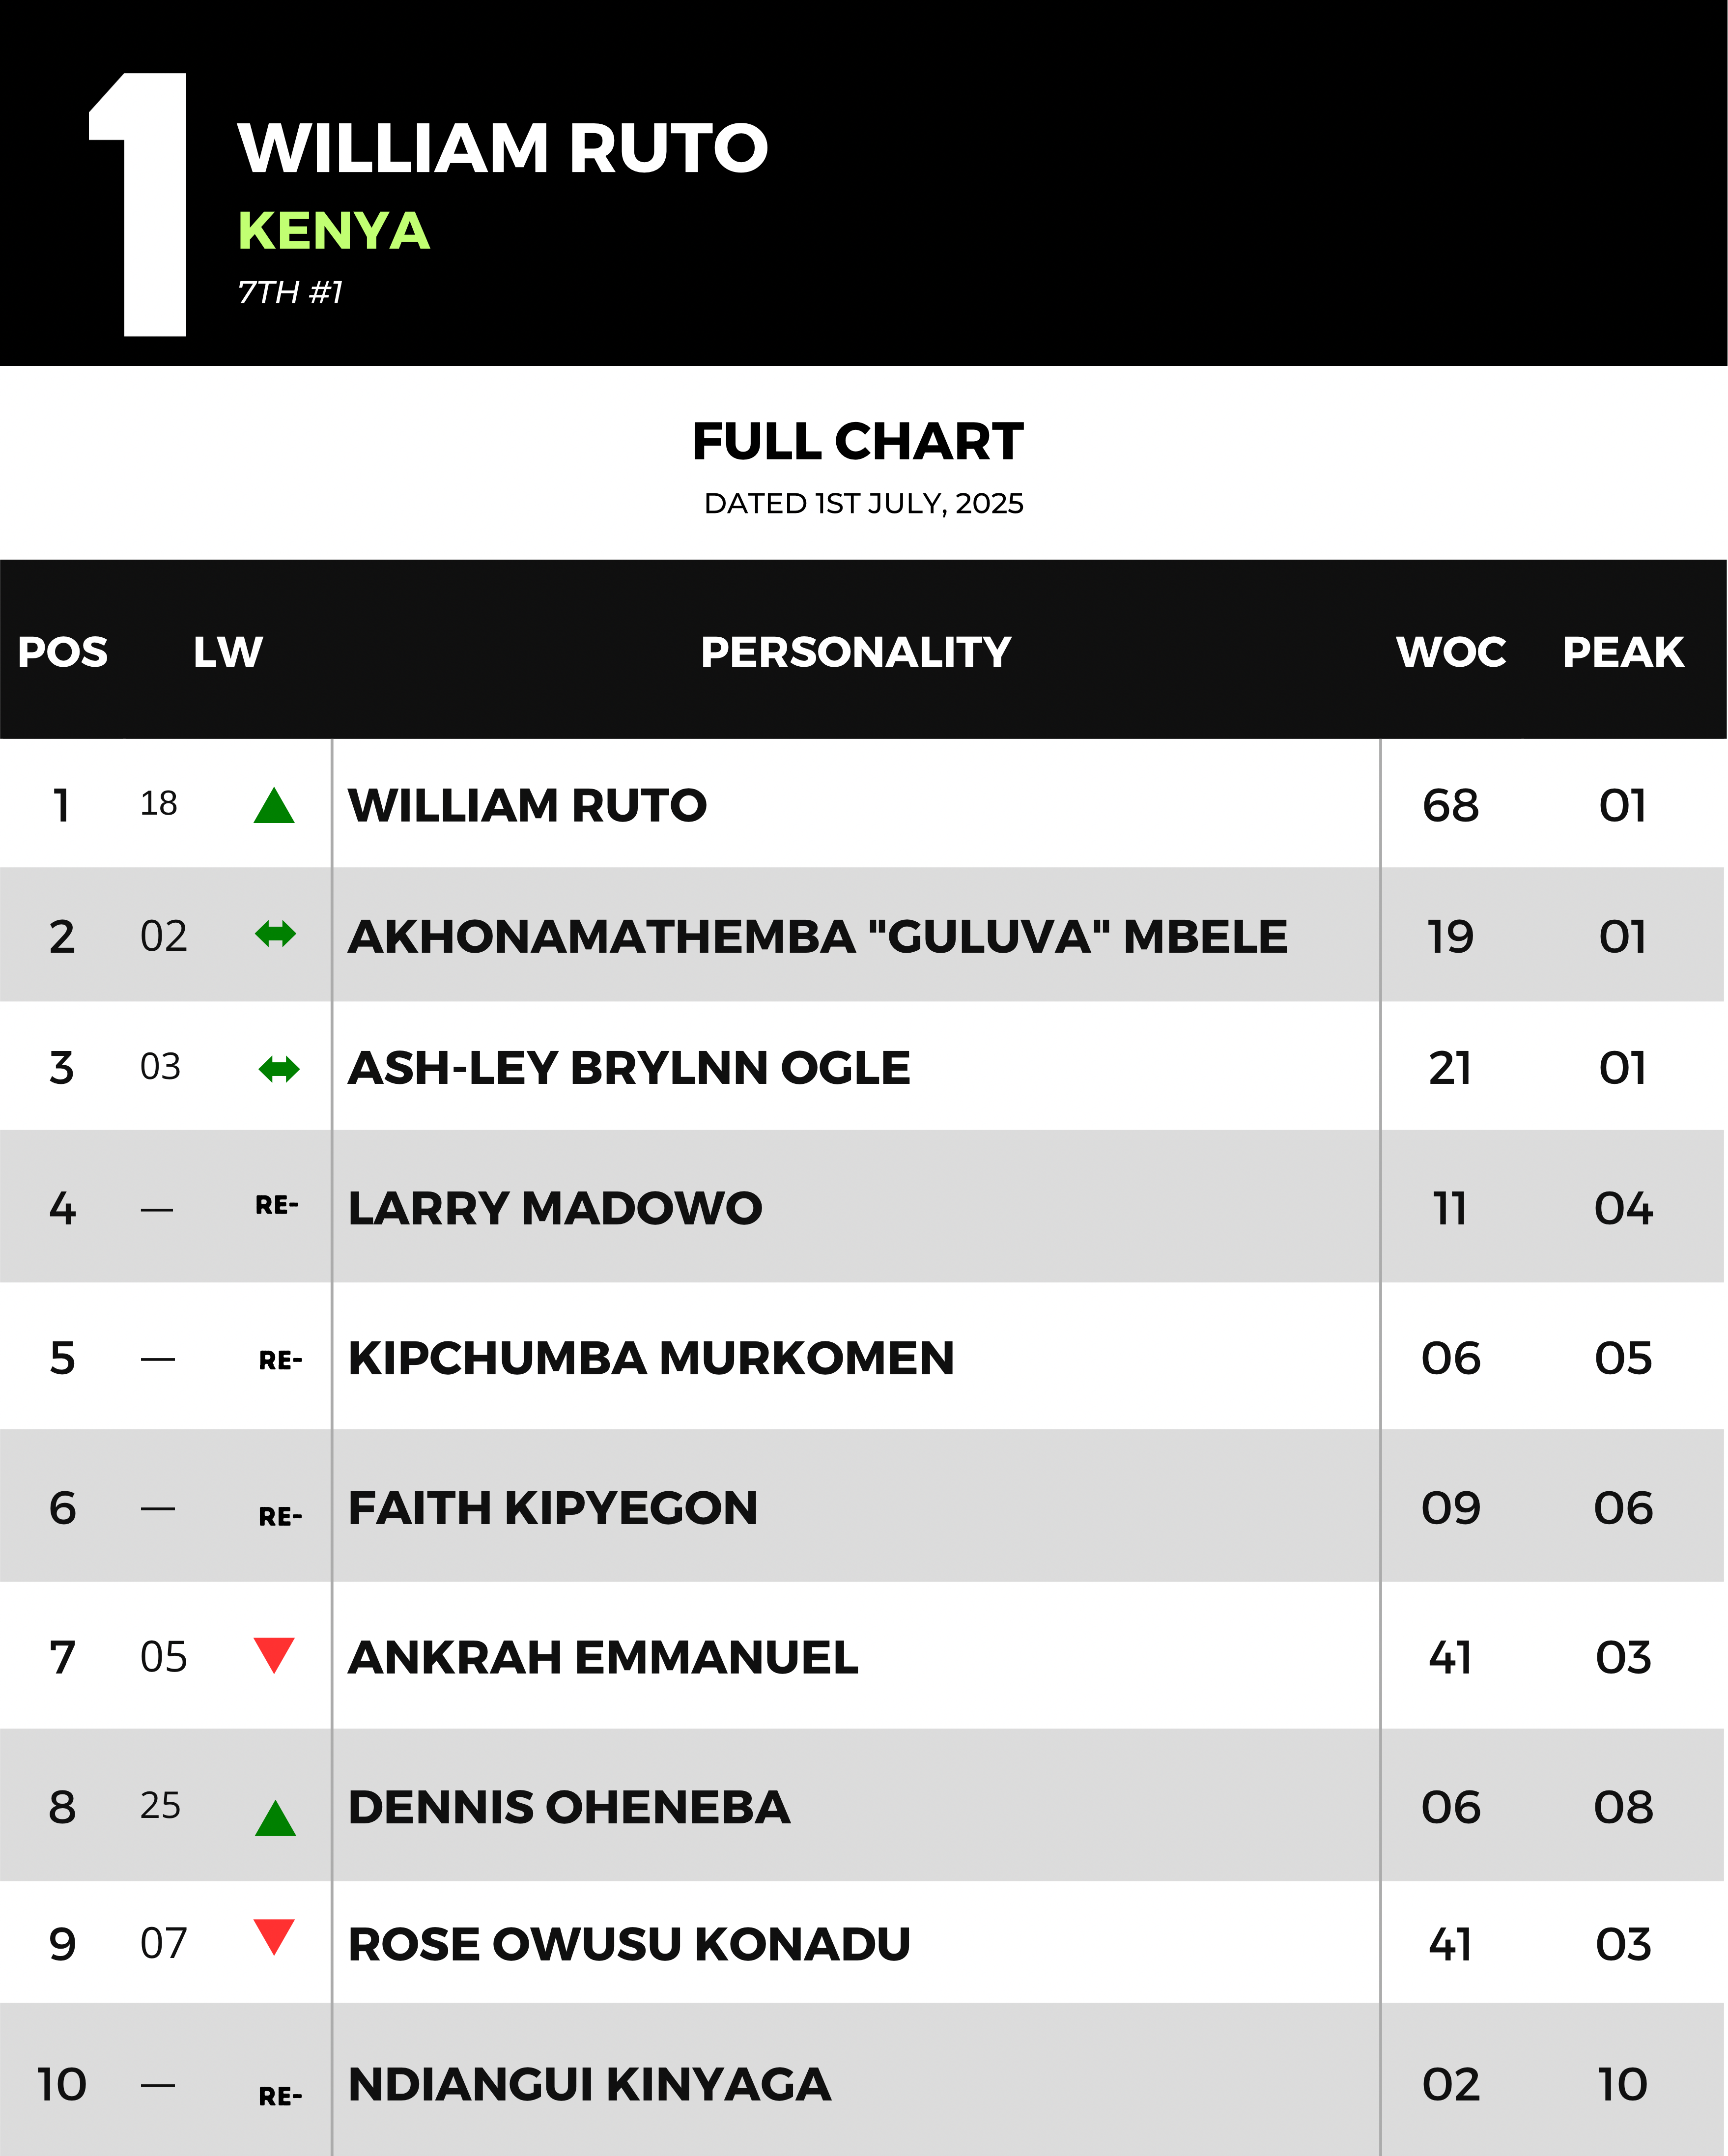Click the red down arrow beside Ankrah Emmanuel
Image resolution: width=1728 pixels, height=2156 pixels.
coord(274,1655)
